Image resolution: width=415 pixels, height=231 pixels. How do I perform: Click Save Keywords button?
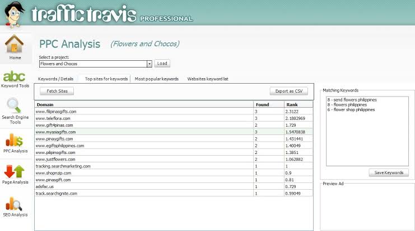(389, 173)
